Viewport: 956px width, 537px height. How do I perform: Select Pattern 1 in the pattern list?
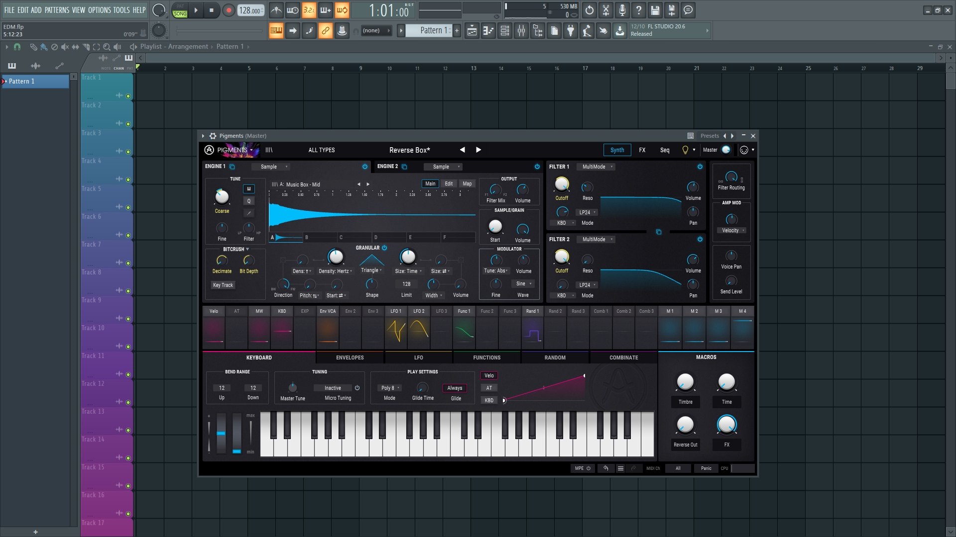tap(35, 82)
